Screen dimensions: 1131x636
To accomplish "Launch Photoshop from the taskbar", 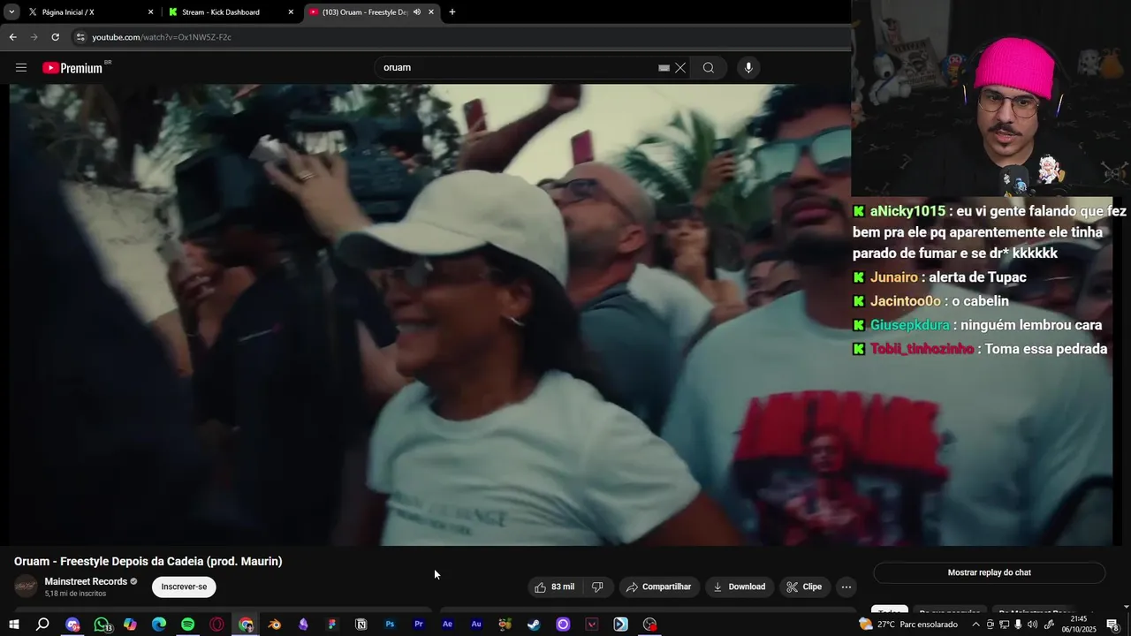I will [x=390, y=625].
